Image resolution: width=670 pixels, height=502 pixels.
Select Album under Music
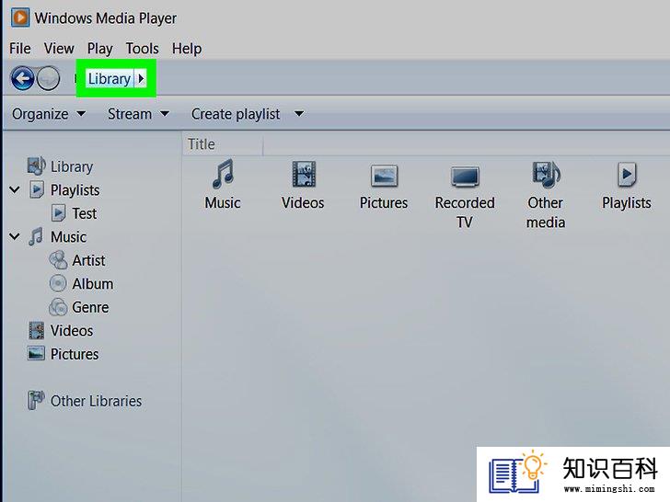point(93,284)
